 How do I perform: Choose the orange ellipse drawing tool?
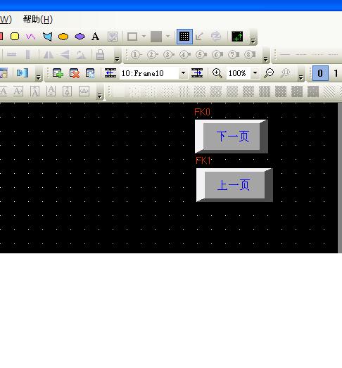pyautogui.click(x=63, y=37)
